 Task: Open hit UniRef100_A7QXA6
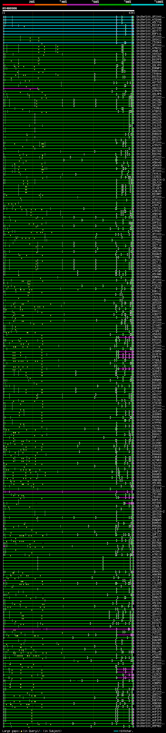149,20
